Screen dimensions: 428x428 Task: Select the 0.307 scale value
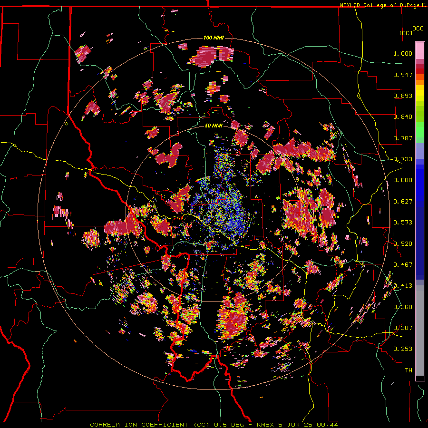(403, 328)
